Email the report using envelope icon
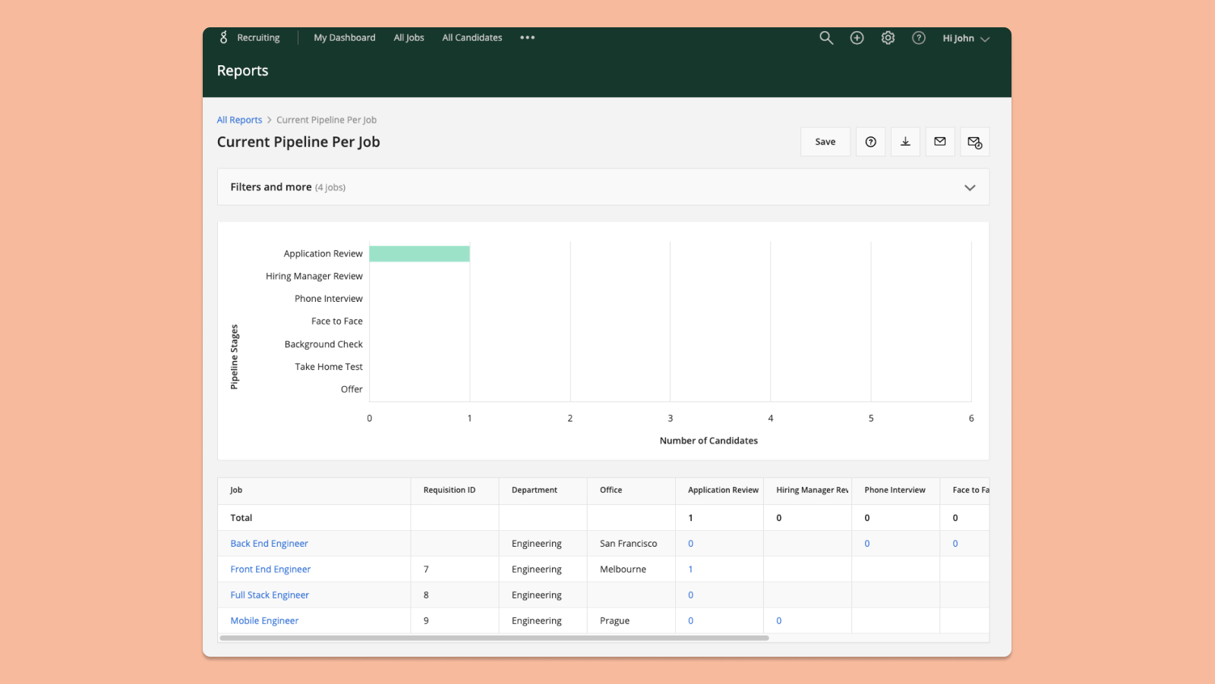This screenshot has width=1215, height=684. [x=939, y=142]
